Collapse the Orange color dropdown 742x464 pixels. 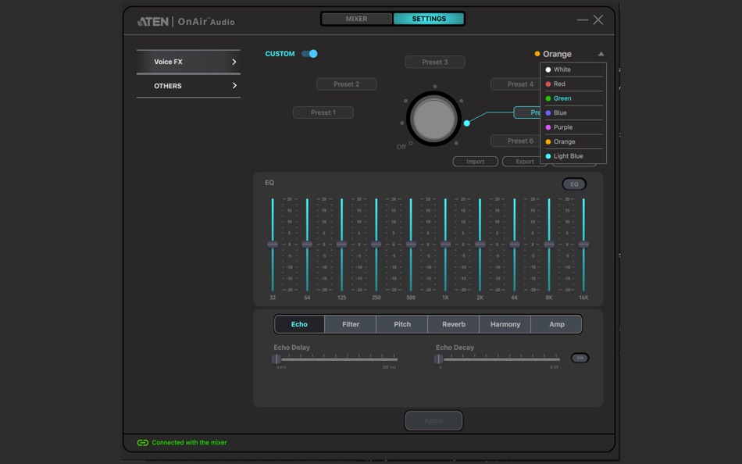(569, 54)
